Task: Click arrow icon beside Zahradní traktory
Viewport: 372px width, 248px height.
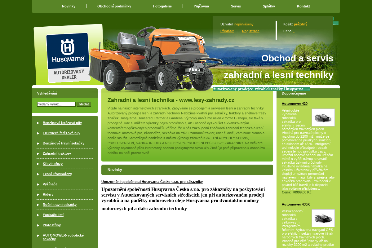Action: [x=38, y=154]
